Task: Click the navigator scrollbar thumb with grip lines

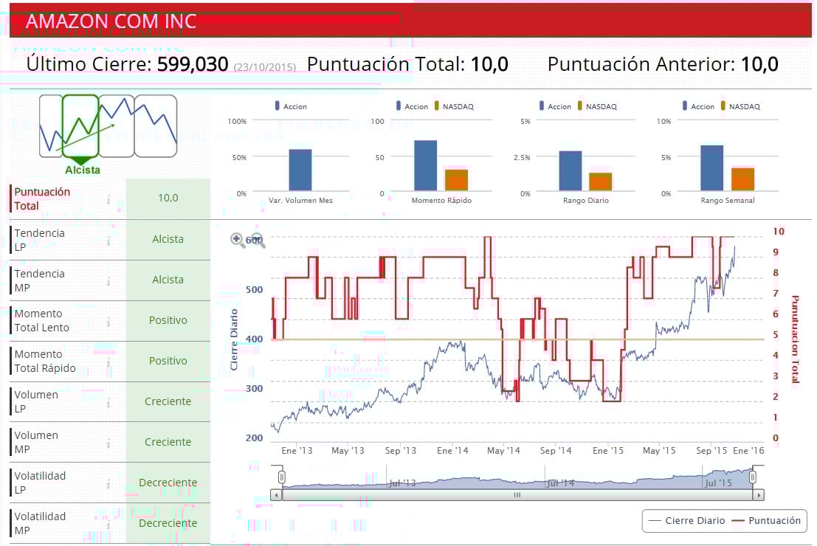Action: 517,495
